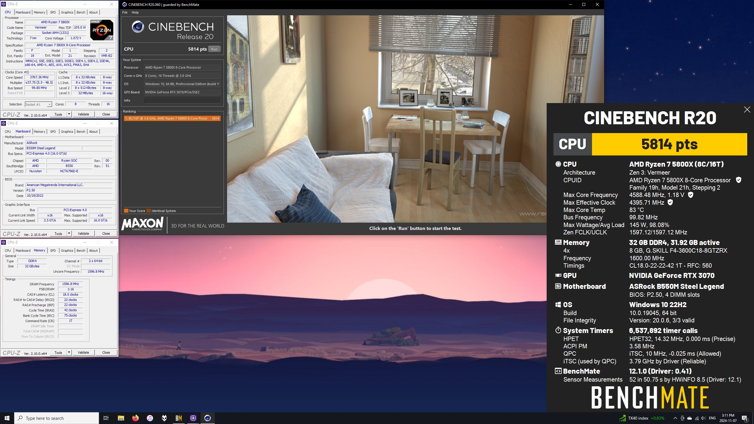
Task: Select the 5800X ranking entry scoring 5814
Action: pyautogui.click(x=172, y=118)
